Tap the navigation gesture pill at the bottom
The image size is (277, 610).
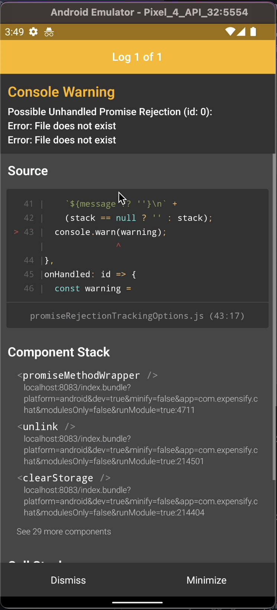point(138,602)
